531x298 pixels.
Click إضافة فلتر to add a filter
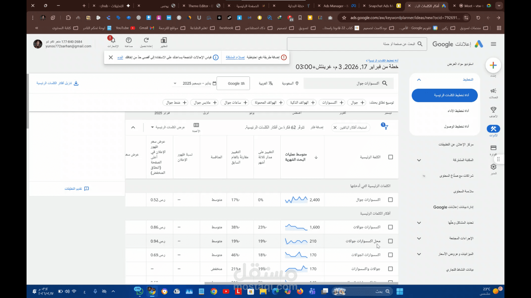click(x=317, y=127)
